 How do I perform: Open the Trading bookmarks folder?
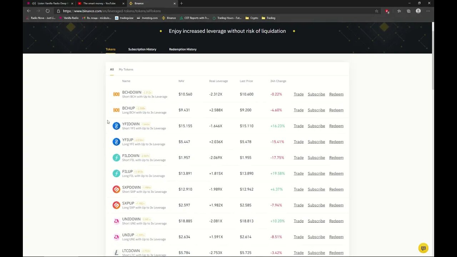click(x=268, y=18)
